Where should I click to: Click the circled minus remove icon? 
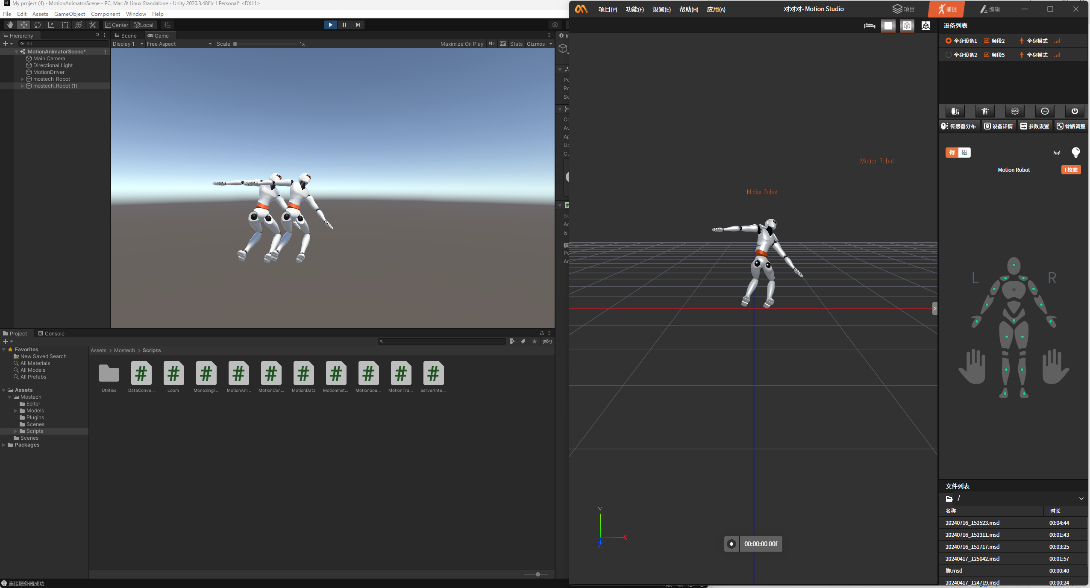1045,111
